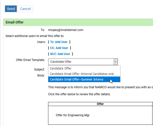This screenshot has height=126, width=153.
Task: Click the Offer table column header
Action: point(100,104)
